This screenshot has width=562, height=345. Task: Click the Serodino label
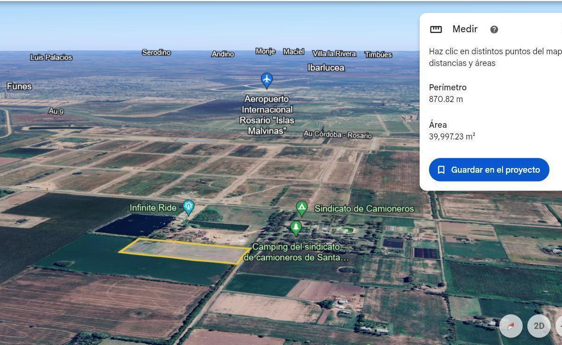pyautogui.click(x=156, y=52)
